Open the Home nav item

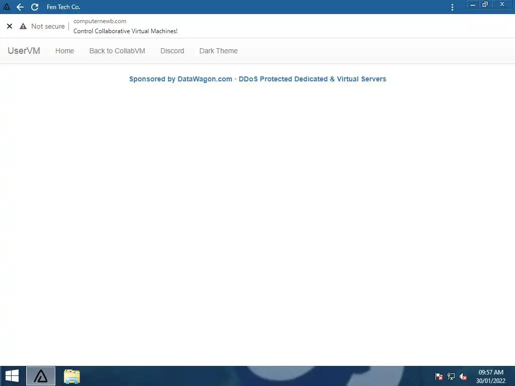tap(65, 51)
